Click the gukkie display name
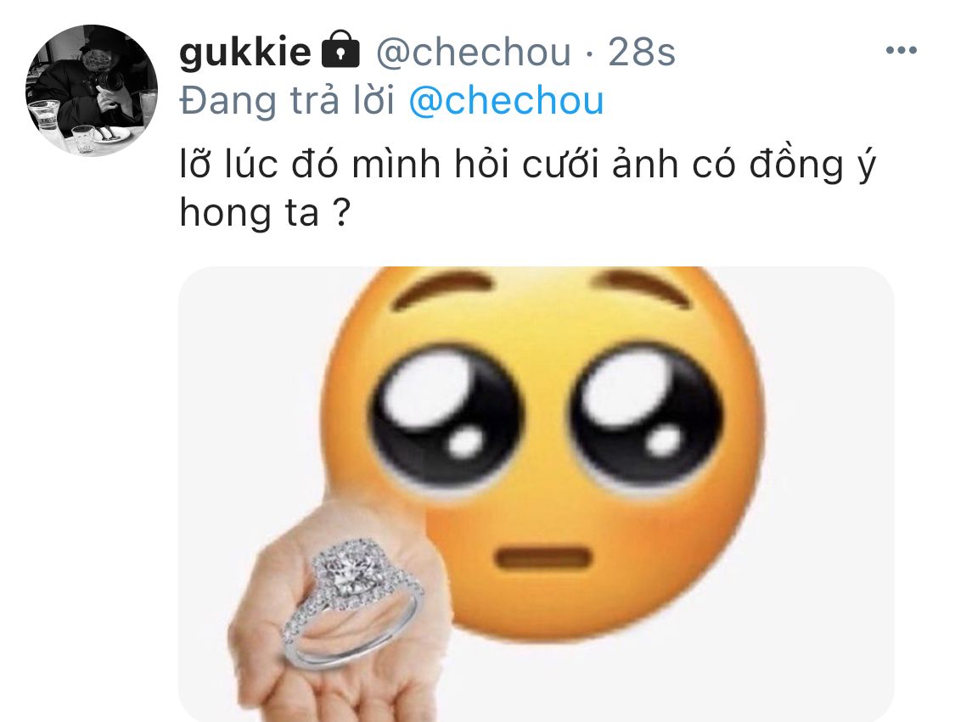 click(245, 51)
